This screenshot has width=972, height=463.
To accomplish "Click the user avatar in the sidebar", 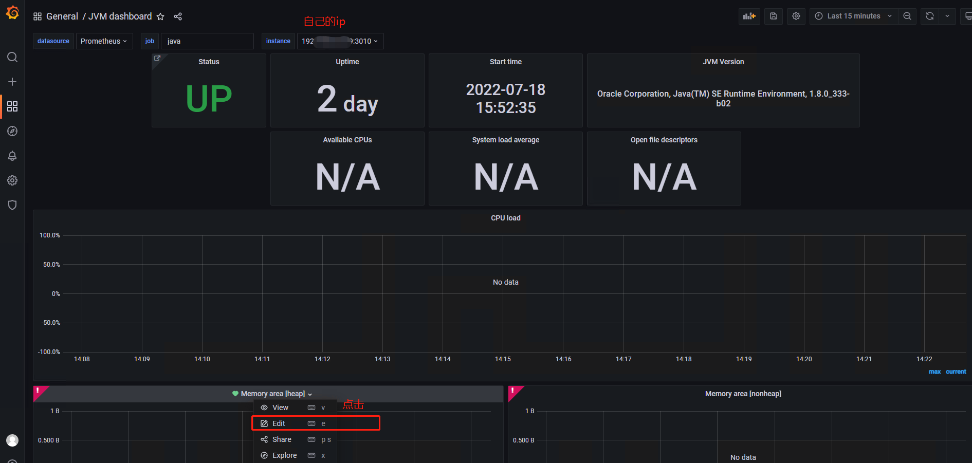I will coord(12,440).
